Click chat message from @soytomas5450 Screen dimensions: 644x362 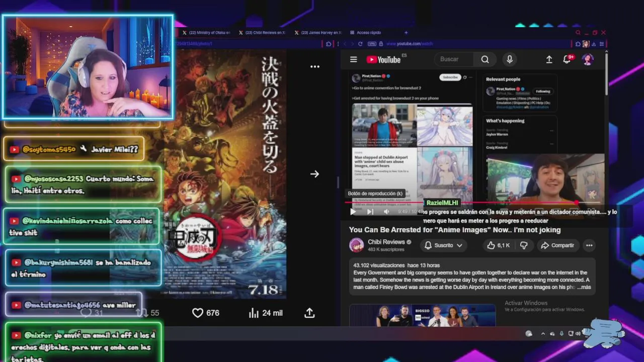click(74, 149)
